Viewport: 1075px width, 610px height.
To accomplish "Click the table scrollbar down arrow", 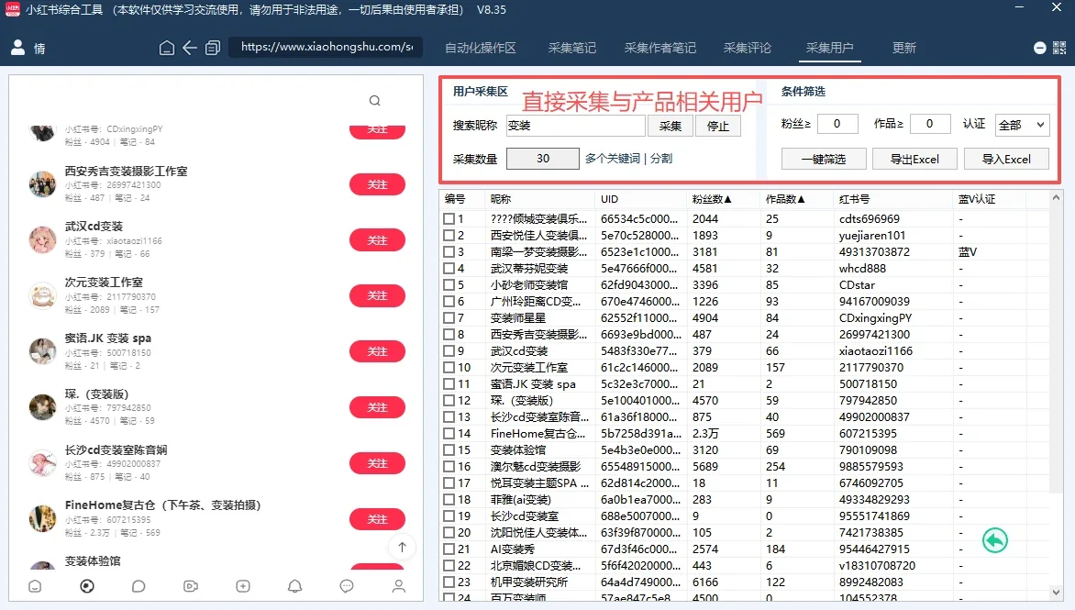I will [1056, 593].
